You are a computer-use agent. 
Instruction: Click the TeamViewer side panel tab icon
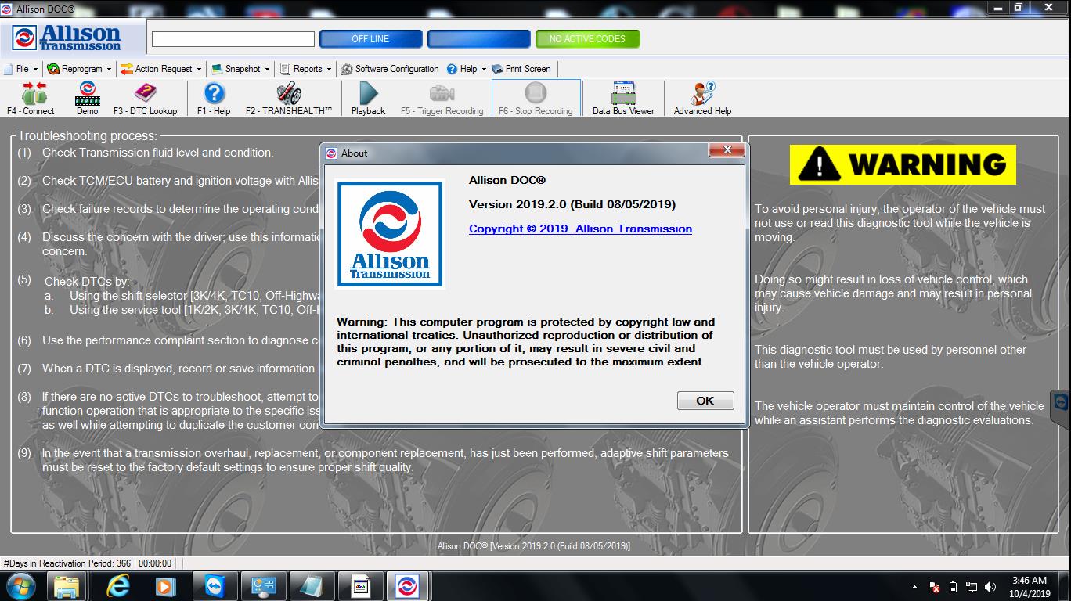point(1061,402)
